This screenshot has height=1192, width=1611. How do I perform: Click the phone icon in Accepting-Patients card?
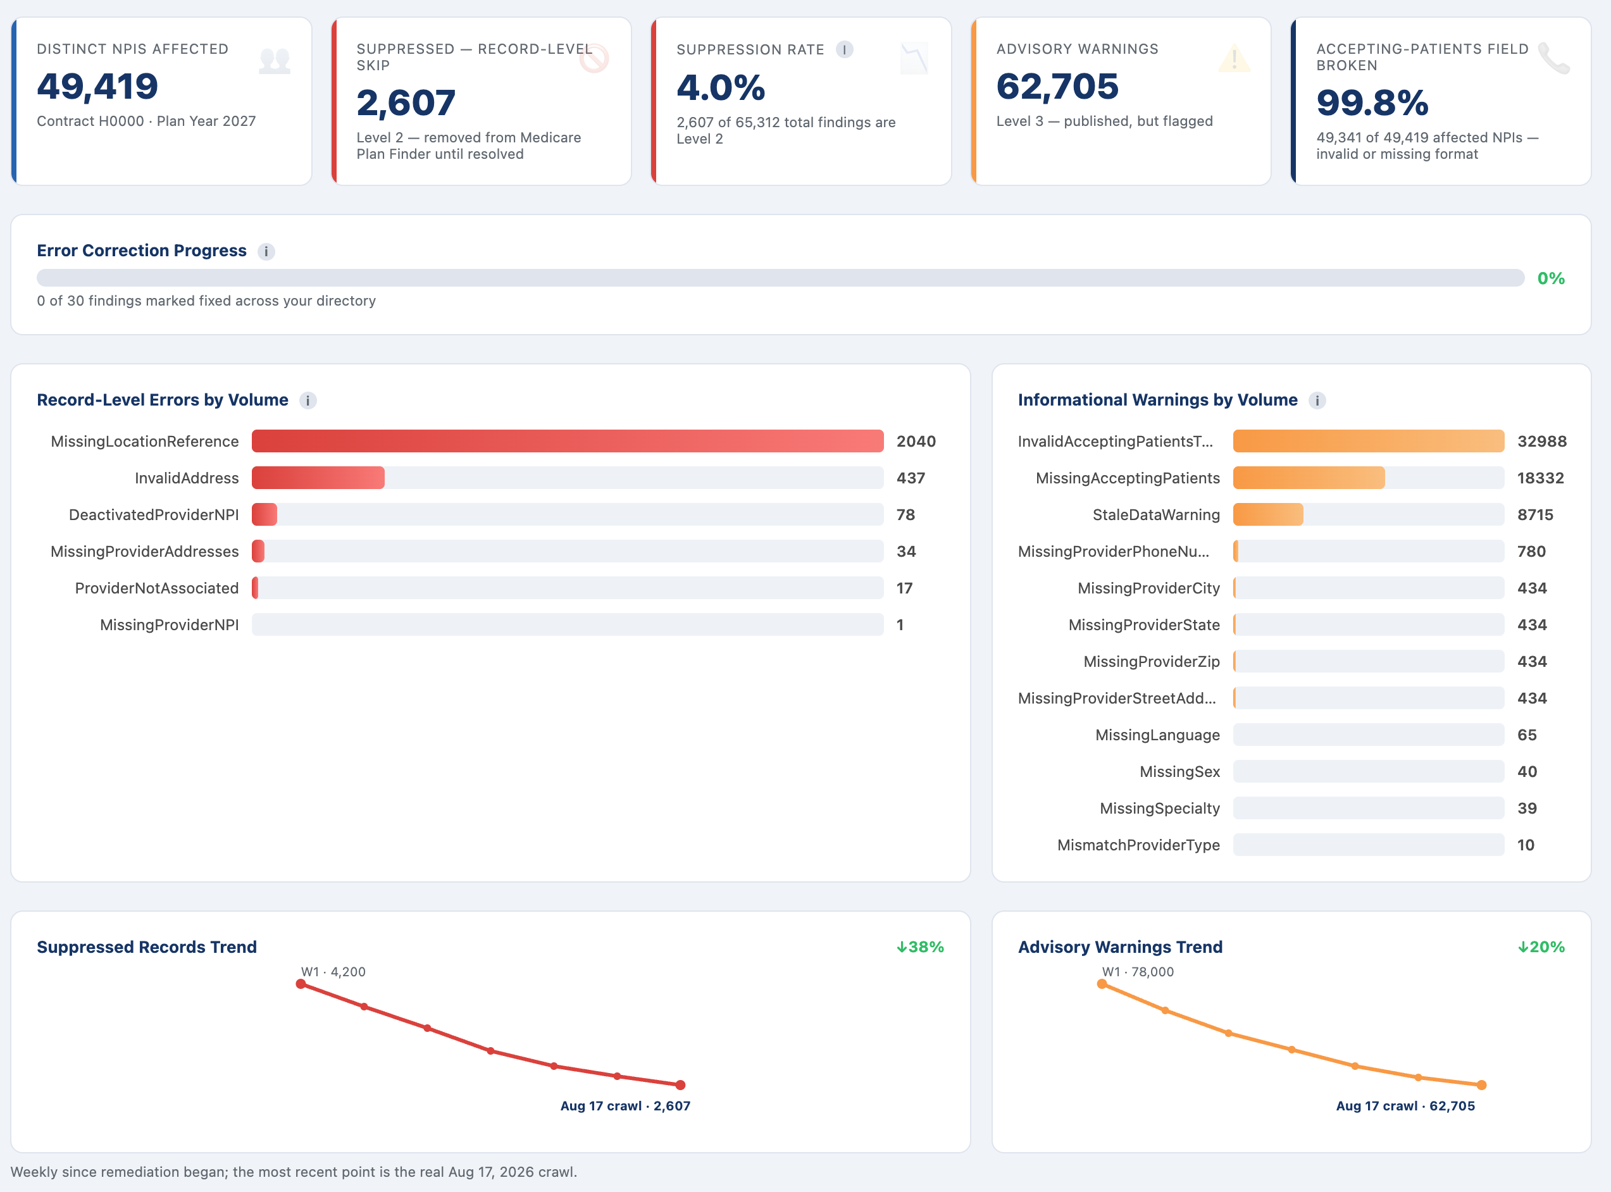pyautogui.click(x=1553, y=58)
